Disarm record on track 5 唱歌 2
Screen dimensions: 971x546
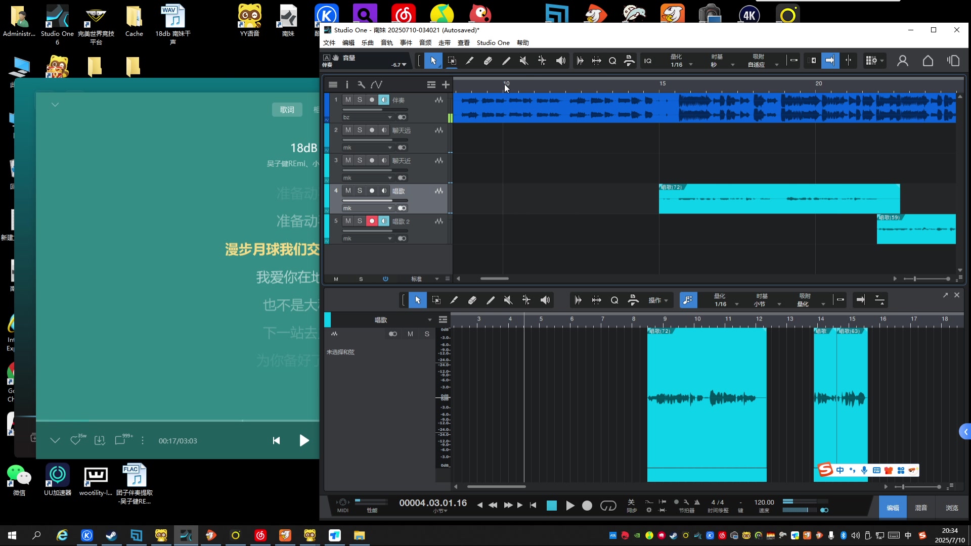(x=372, y=221)
